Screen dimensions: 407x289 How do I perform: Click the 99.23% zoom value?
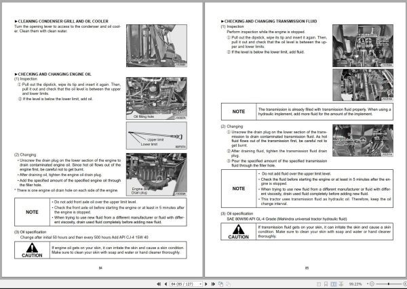355,284
